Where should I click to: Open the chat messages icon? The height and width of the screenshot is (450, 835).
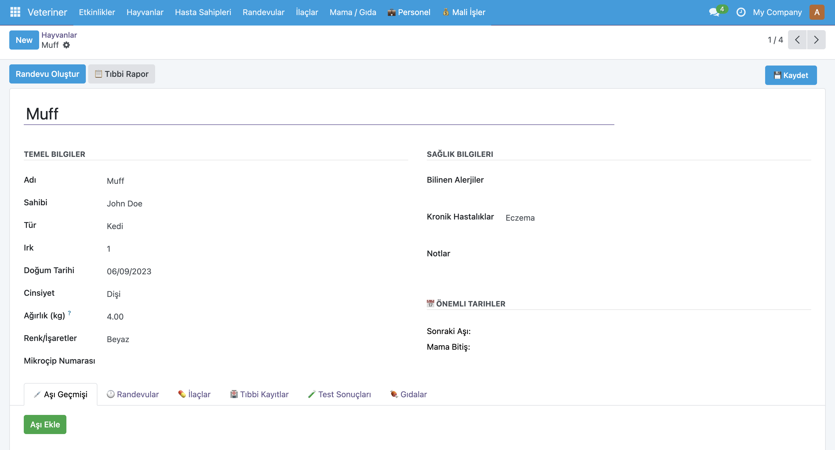[x=714, y=12]
